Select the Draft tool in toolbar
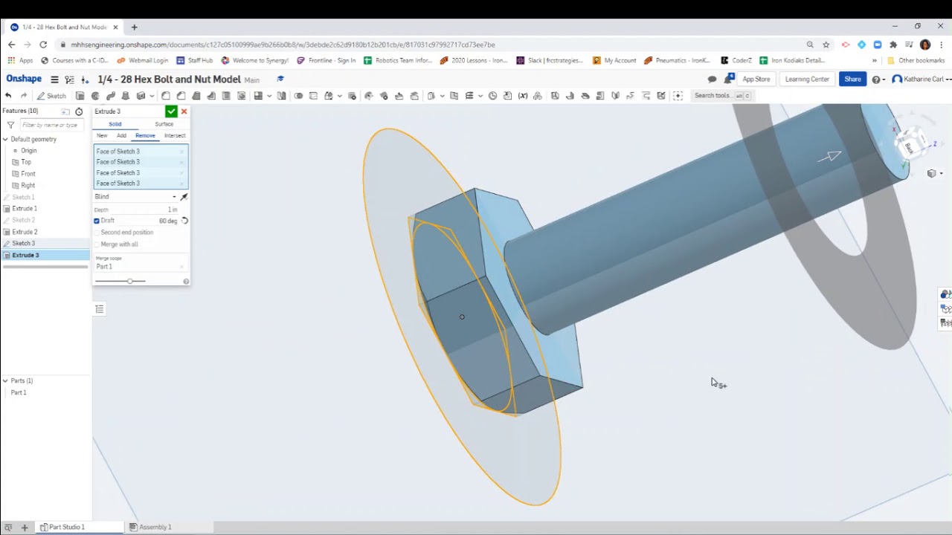 196,96
